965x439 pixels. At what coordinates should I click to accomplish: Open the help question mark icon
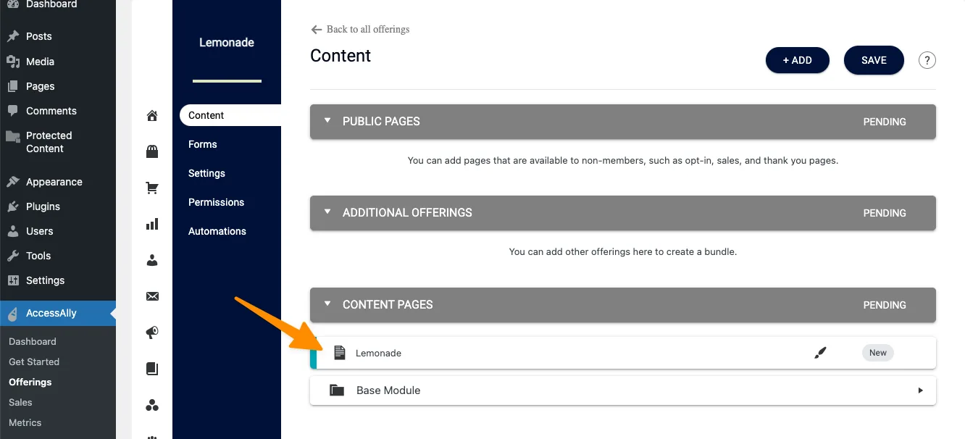click(927, 60)
